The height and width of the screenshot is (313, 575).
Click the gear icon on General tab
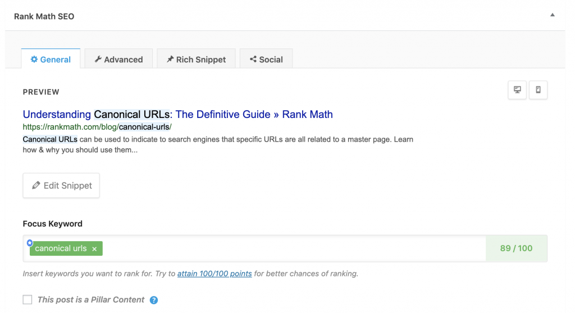(34, 59)
